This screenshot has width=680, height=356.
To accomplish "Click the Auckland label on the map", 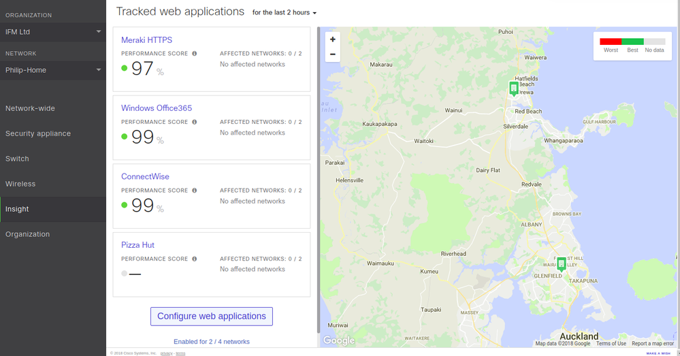I will tap(579, 336).
